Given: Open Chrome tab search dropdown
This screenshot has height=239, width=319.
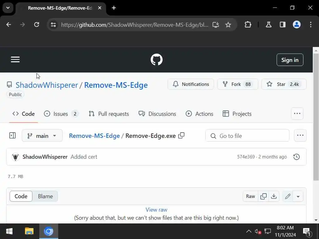Looking at the screenshot, I should 8,8.
